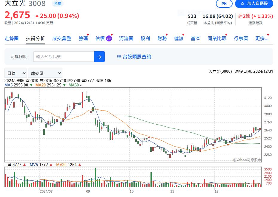Toggle the MA60 moving average label
This screenshot has height=197, width=278.
75,85
